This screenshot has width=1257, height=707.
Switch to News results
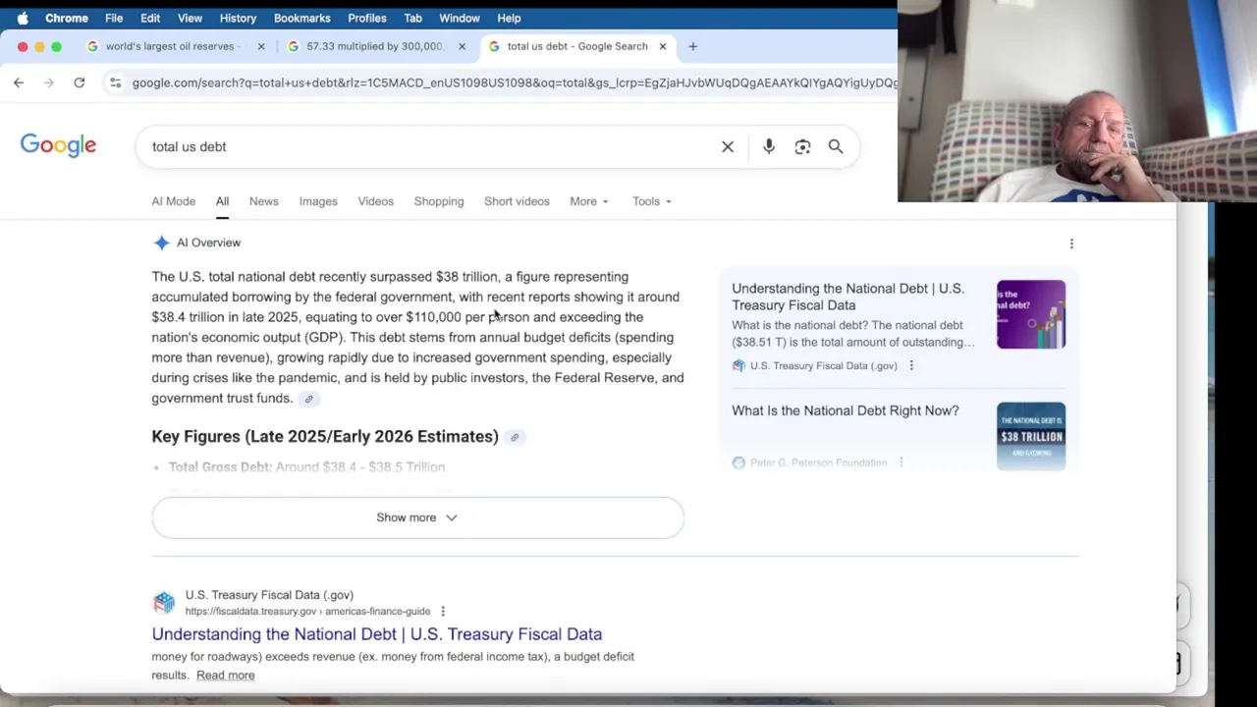[263, 201]
